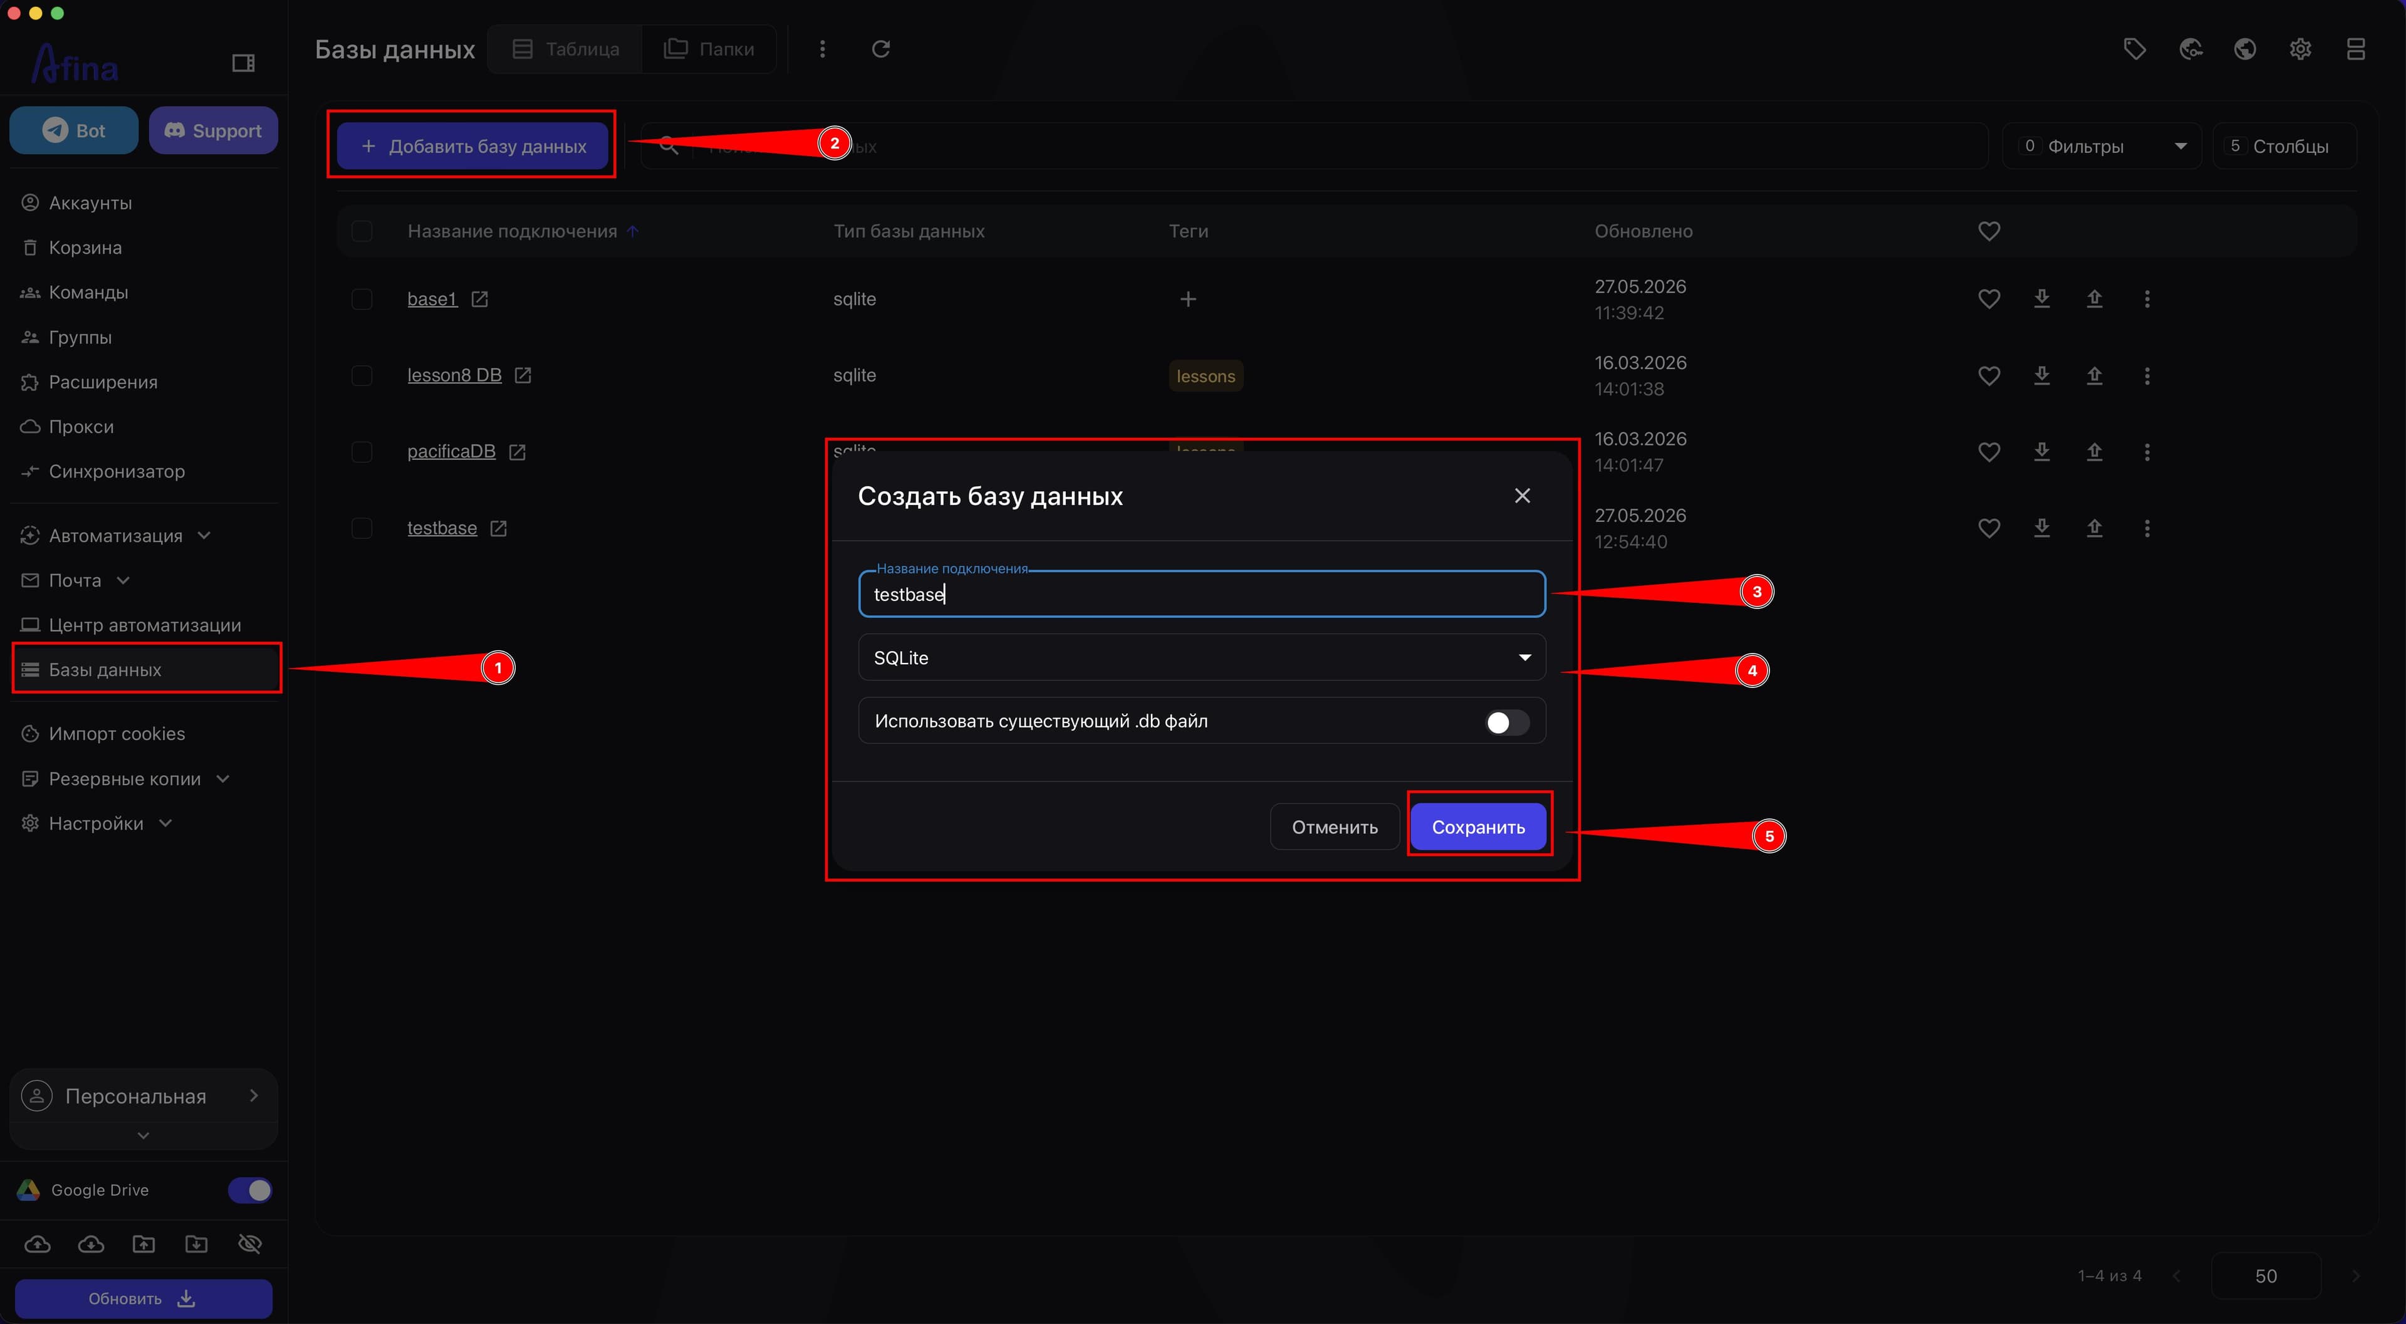Click the server stack icon in top bar
The height and width of the screenshot is (1324, 2406).
[x=2356, y=49]
